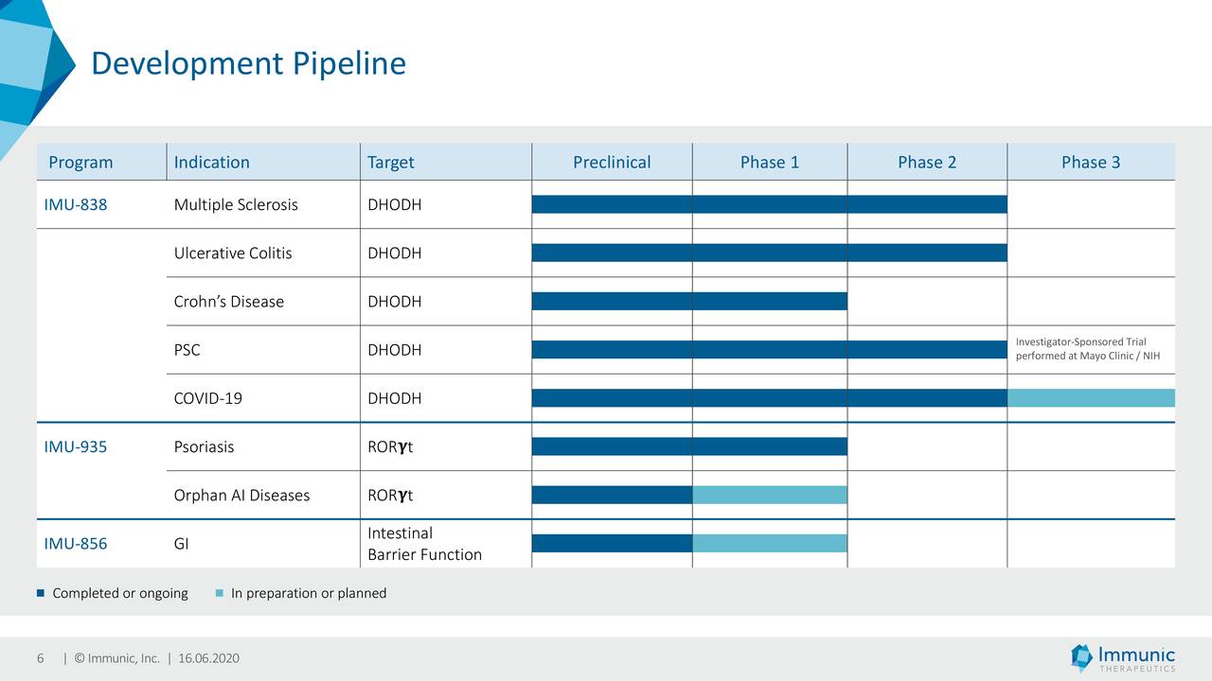
Task: Click the light blue COVID-19 Phase 3 planned bar
Action: [1091, 397]
